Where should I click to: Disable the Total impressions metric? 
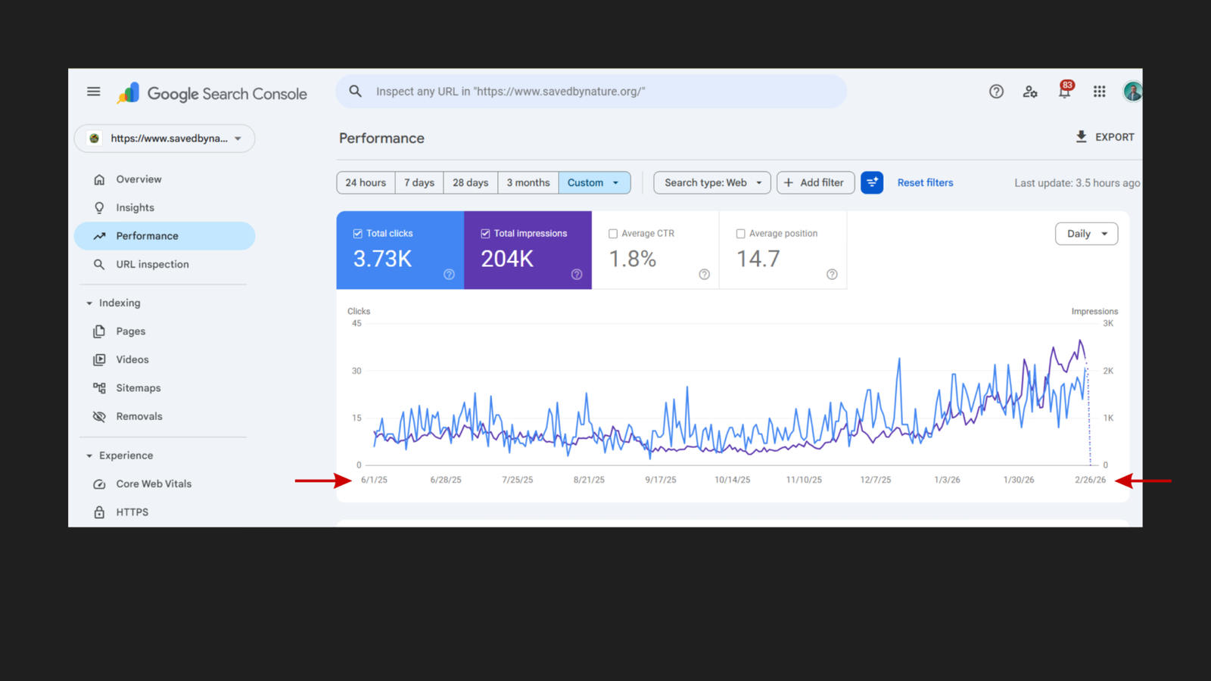pos(485,233)
